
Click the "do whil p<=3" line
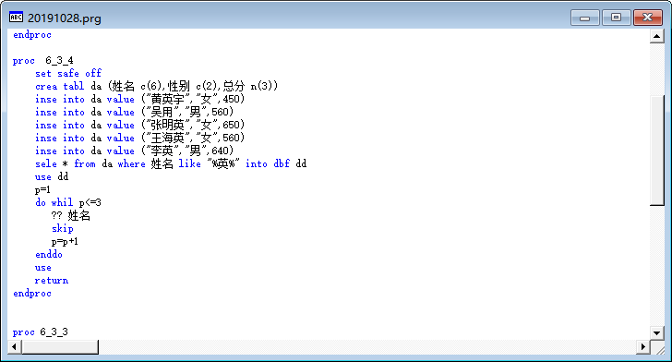point(68,202)
